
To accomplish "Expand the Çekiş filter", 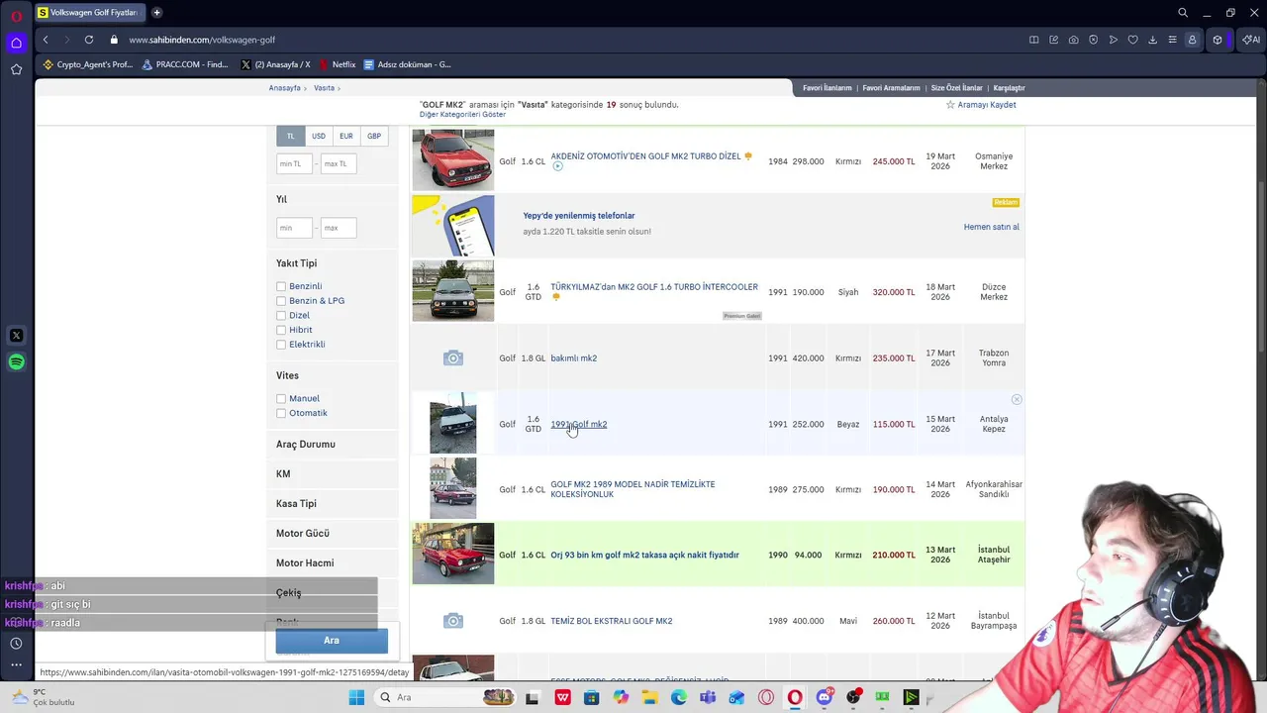I will [x=288, y=593].
